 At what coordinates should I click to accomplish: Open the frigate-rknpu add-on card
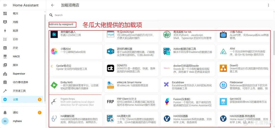[x=75, y=102]
